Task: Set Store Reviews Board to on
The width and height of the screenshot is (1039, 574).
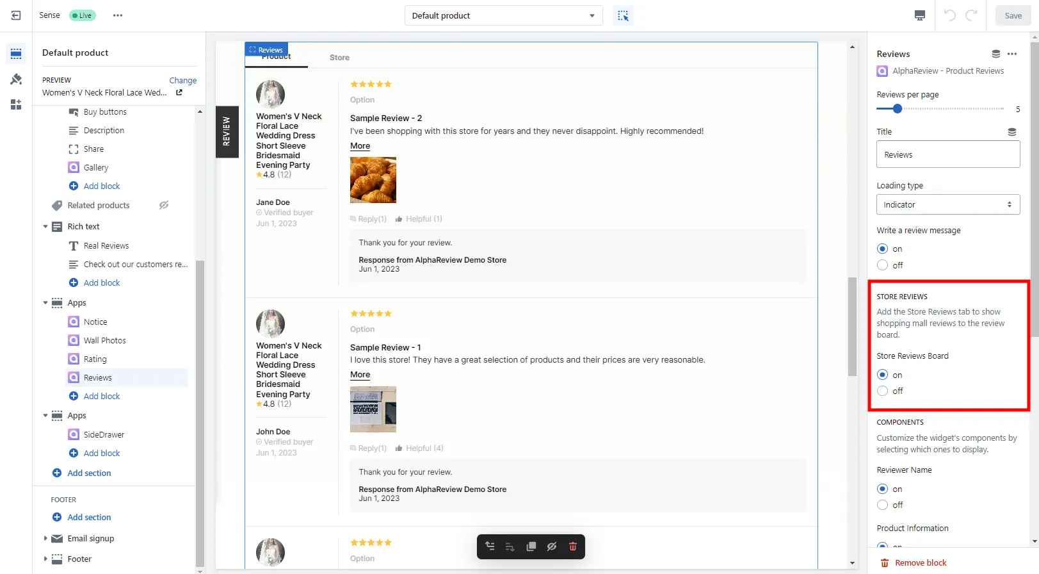Action: click(883, 375)
